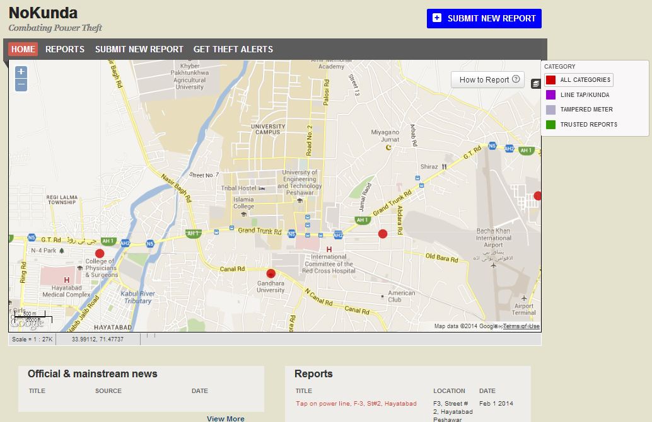The width and height of the screenshot is (652, 422).
Task: Click the NoKunda site logo title
Action: click(x=43, y=13)
